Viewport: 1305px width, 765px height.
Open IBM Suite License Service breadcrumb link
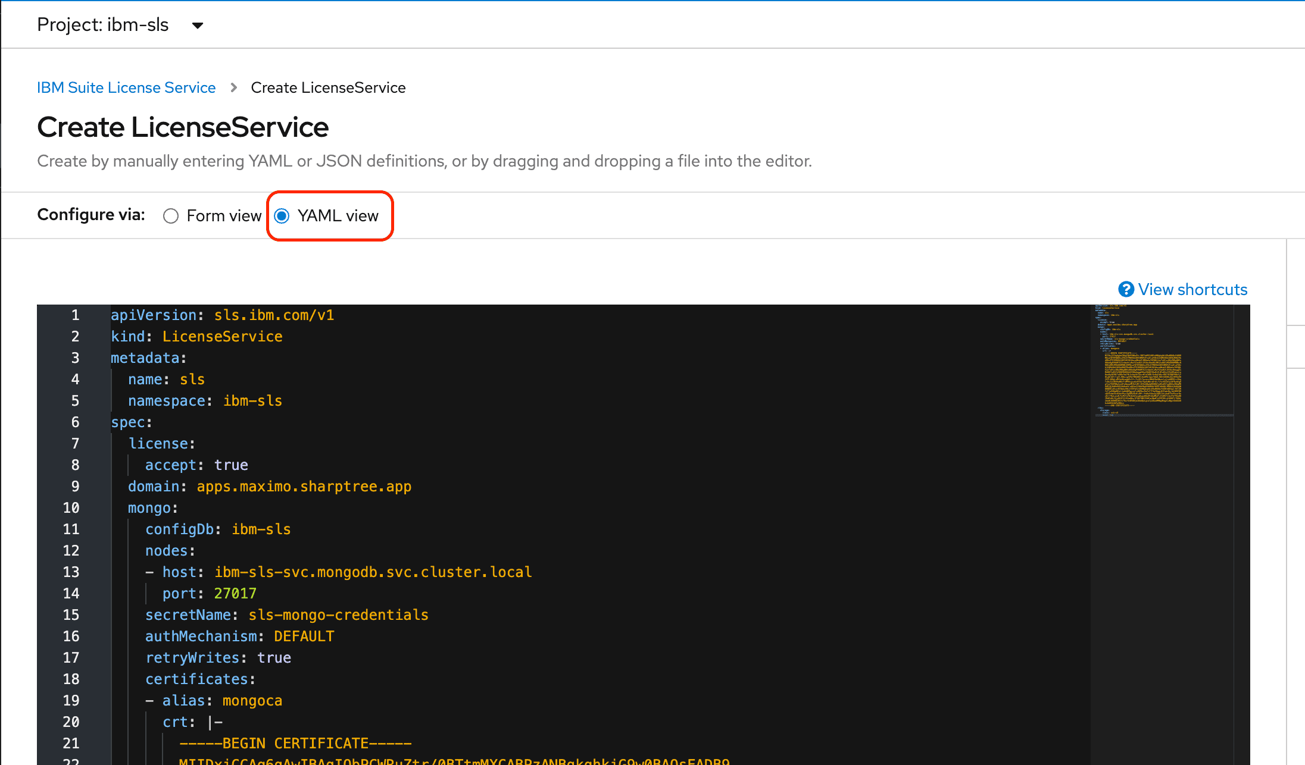point(126,87)
